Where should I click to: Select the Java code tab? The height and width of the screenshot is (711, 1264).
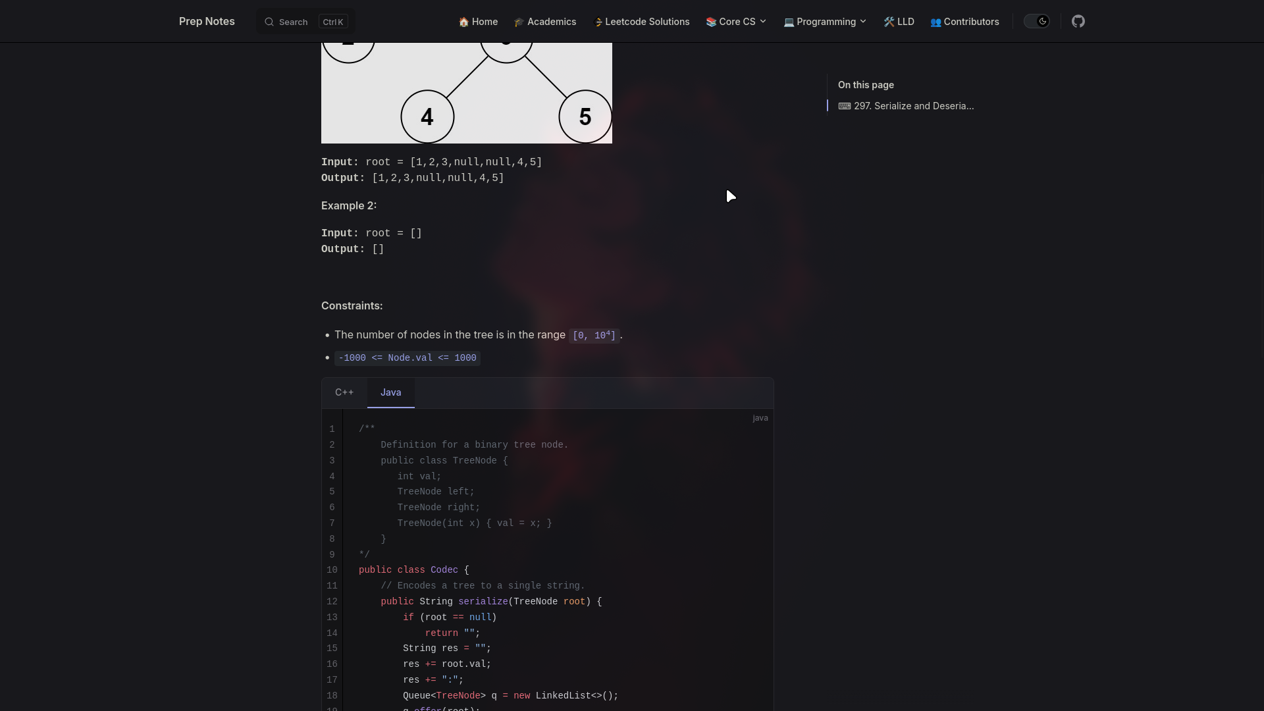[390, 392]
